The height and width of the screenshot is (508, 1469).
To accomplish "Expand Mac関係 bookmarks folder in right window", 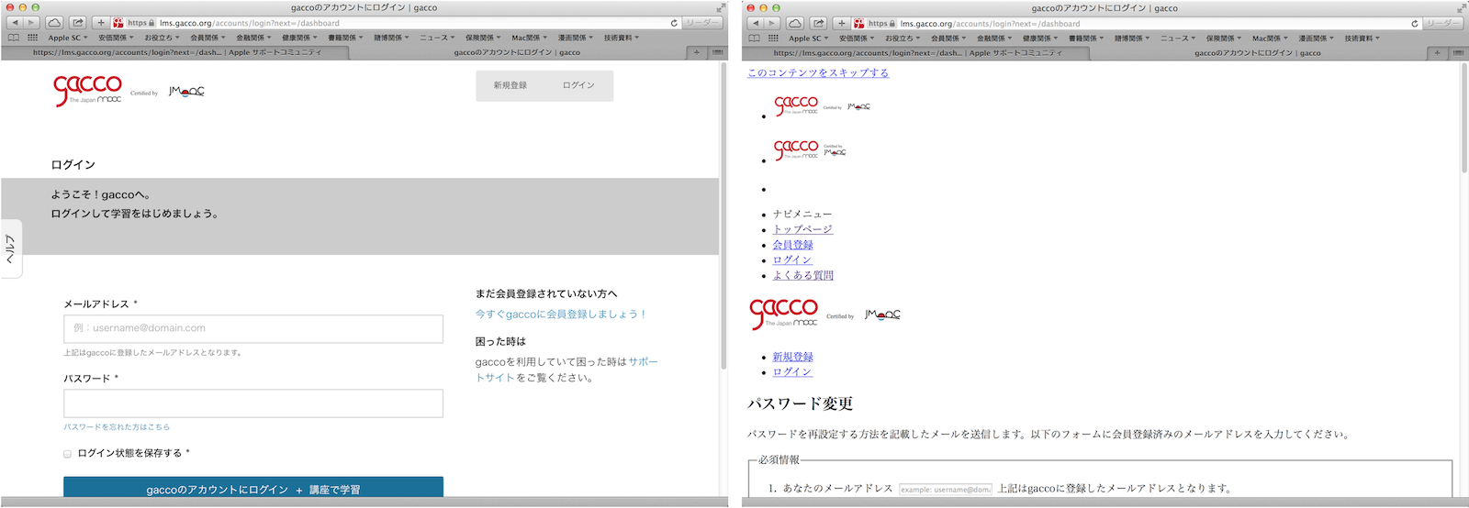I will click(x=1270, y=39).
